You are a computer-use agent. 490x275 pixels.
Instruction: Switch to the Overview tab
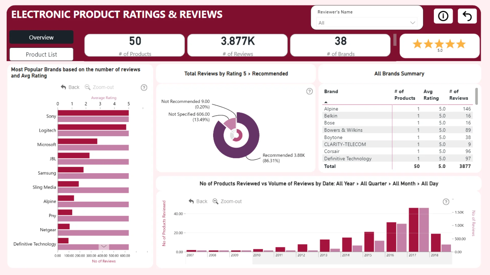(x=41, y=37)
